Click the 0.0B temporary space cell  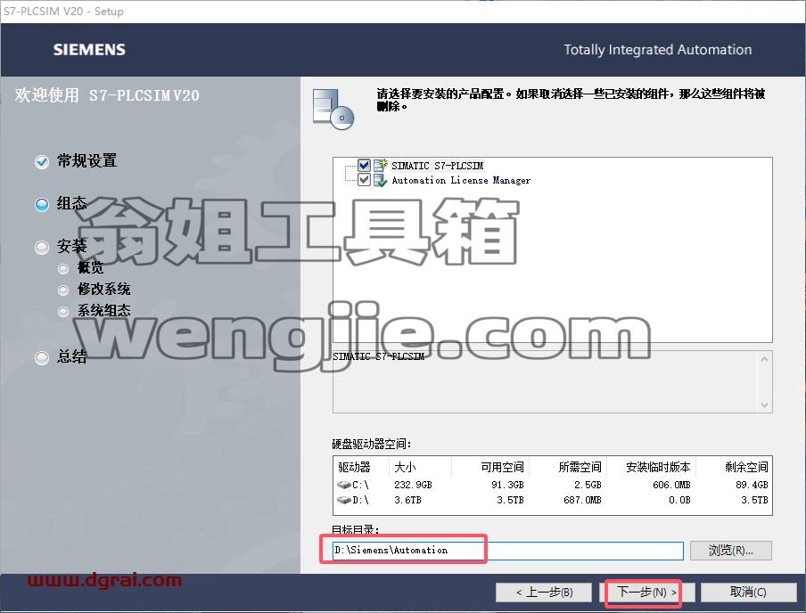pyautogui.click(x=679, y=500)
